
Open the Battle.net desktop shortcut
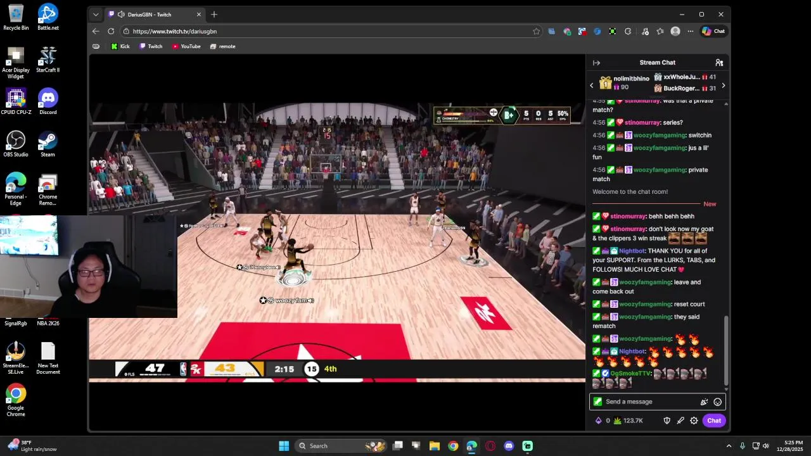pyautogui.click(x=48, y=17)
